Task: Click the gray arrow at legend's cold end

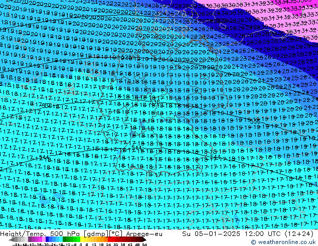Action: point(12,240)
